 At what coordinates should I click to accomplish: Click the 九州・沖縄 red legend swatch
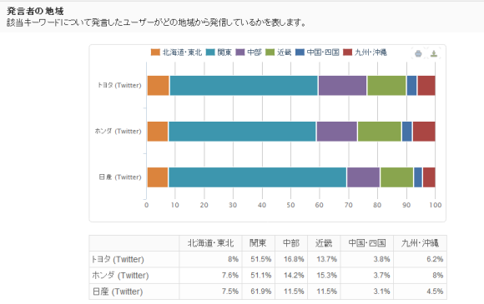pyautogui.click(x=348, y=52)
